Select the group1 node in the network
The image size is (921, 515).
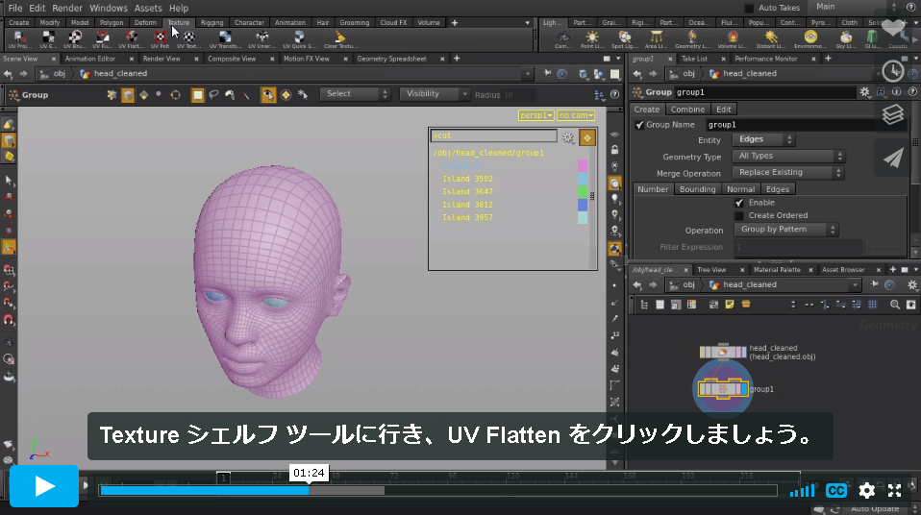pyautogui.click(x=722, y=389)
